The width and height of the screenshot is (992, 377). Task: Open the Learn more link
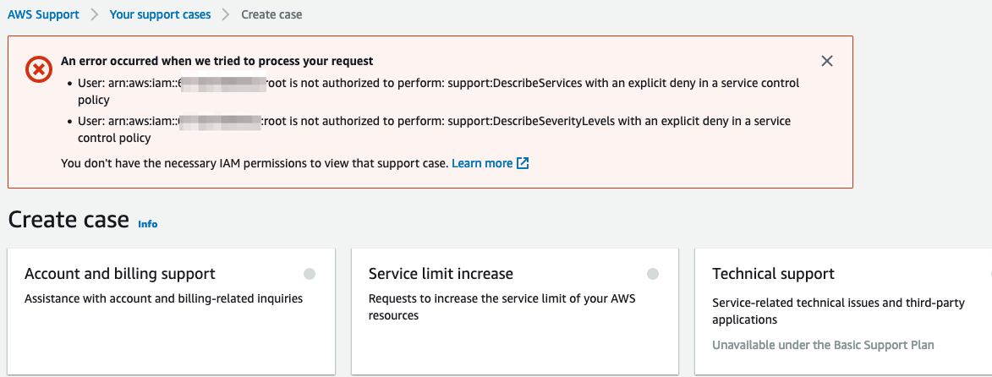pos(482,163)
